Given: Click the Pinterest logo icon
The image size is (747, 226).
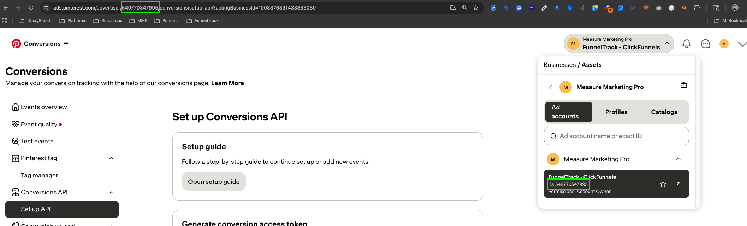Looking at the screenshot, I should (x=16, y=44).
